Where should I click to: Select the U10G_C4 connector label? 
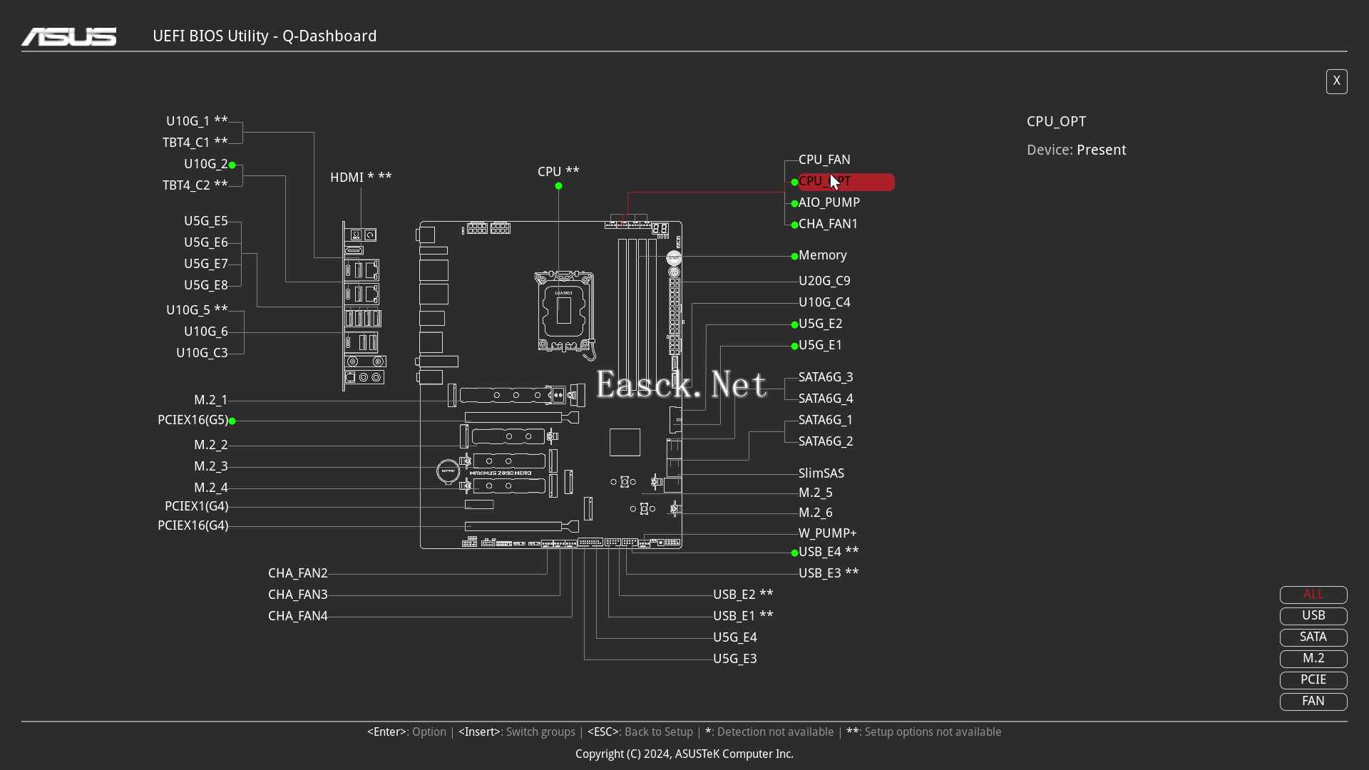(824, 302)
